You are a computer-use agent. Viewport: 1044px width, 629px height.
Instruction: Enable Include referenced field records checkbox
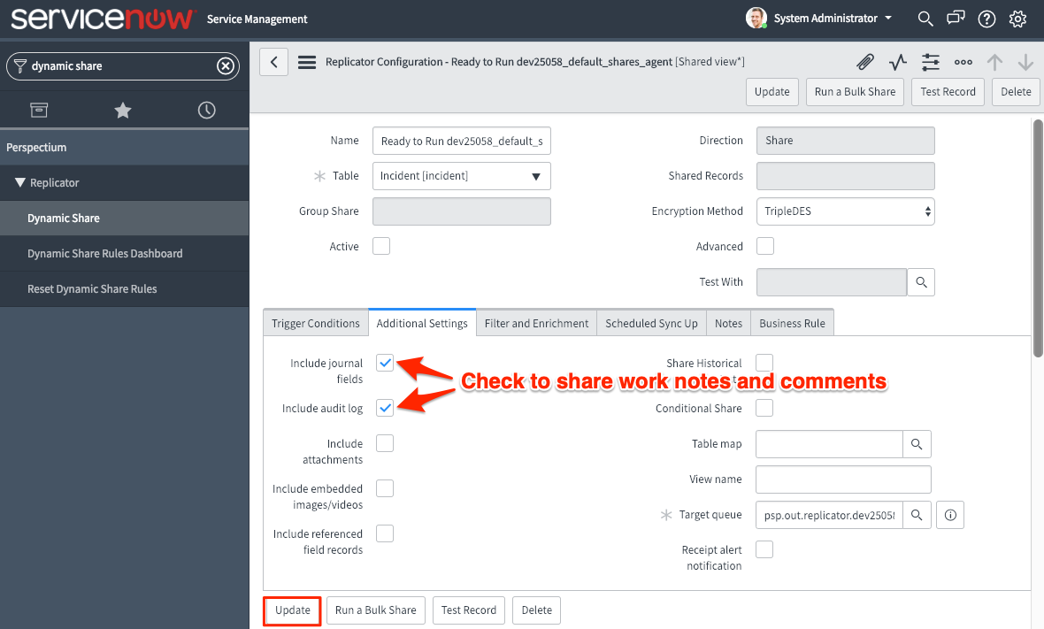click(x=385, y=533)
